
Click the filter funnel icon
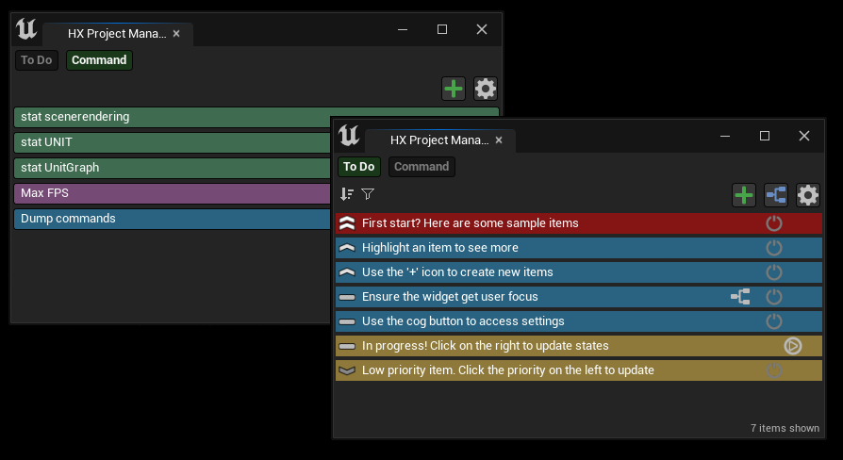coord(368,194)
